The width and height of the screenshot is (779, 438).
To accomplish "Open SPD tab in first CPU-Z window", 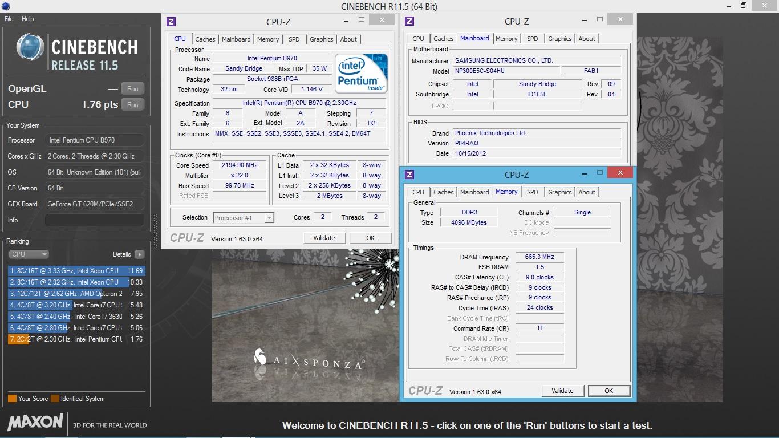I will click(x=294, y=39).
